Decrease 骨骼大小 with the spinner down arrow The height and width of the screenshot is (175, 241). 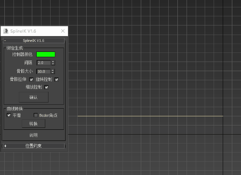pyautogui.click(x=53, y=73)
